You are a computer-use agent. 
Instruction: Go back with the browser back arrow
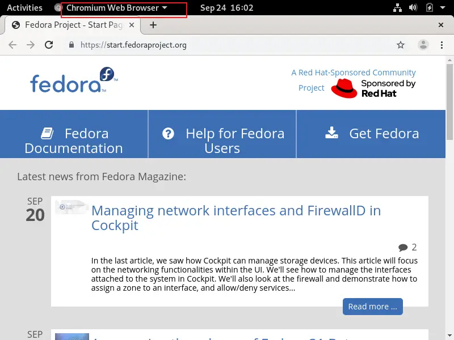pyautogui.click(x=12, y=45)
